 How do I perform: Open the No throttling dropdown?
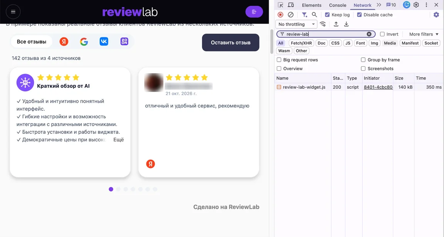coord(296,24)
